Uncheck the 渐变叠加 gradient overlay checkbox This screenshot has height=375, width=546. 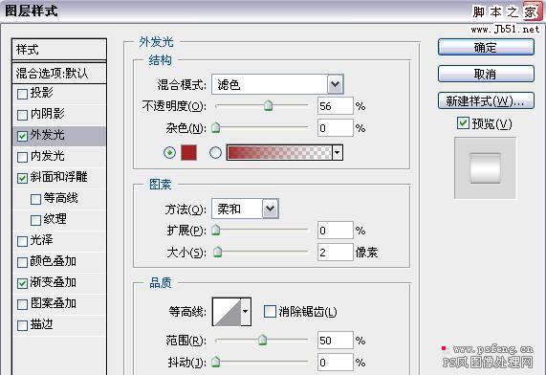coord(22,283)
